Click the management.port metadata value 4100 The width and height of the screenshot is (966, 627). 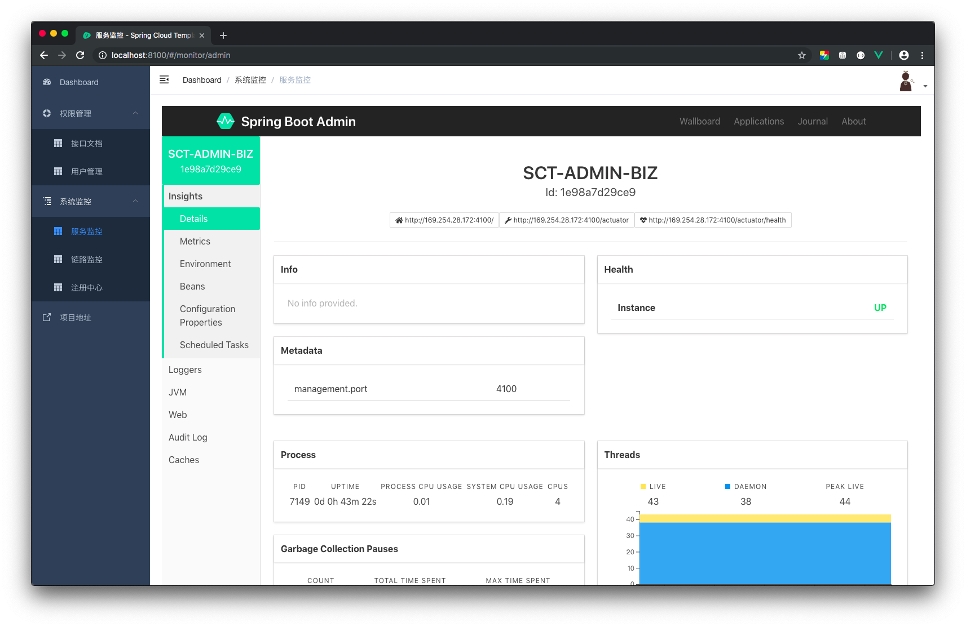pyautogui.click(x=506, y=389)
